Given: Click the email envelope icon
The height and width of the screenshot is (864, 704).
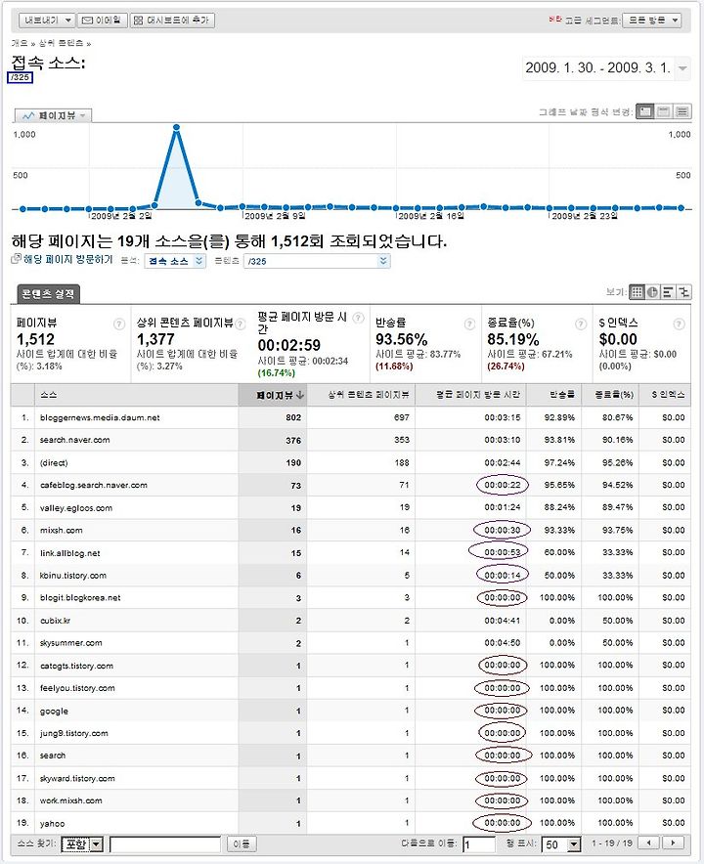Looking at the screenshot, I should point(87,21).
